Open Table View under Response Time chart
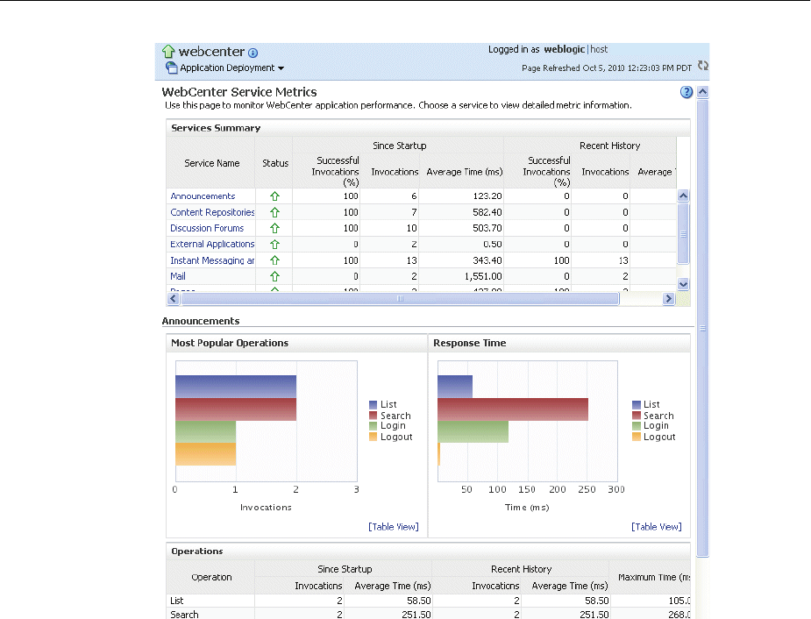This screenshot has height=619, width=811. (656, 527)
